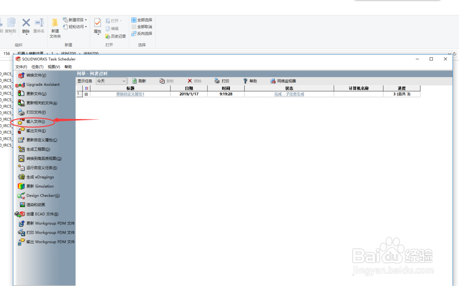The width and height of the screenshot is (459, 286).
Task: Click the Explorer ribbon 删除 (Delete) icon
Action: pyautogui.click(x=26, y=26)
